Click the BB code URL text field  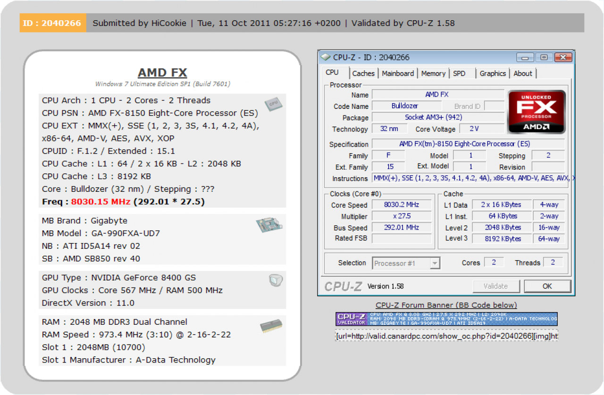click(x=446, y=336)
